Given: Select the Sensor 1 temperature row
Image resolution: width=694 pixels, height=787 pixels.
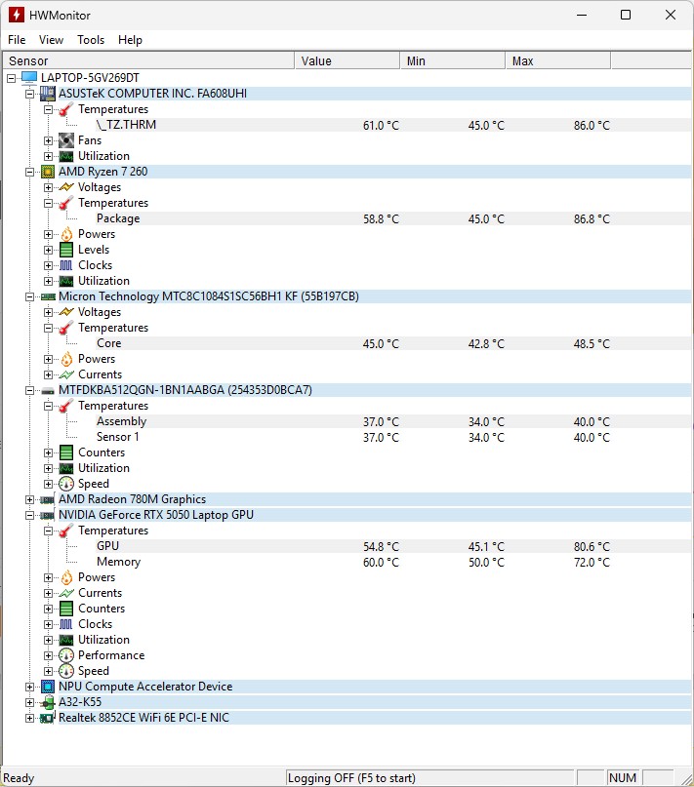Looking at the screenshot, I should [x=393, y=437].
